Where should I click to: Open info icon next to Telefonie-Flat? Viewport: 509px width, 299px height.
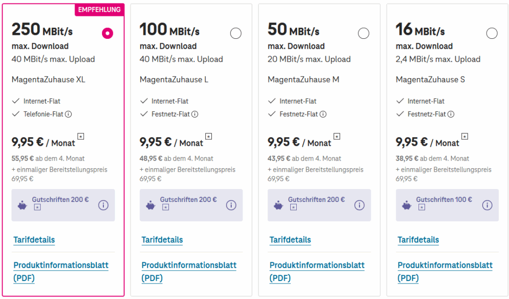tap(69, 114)
